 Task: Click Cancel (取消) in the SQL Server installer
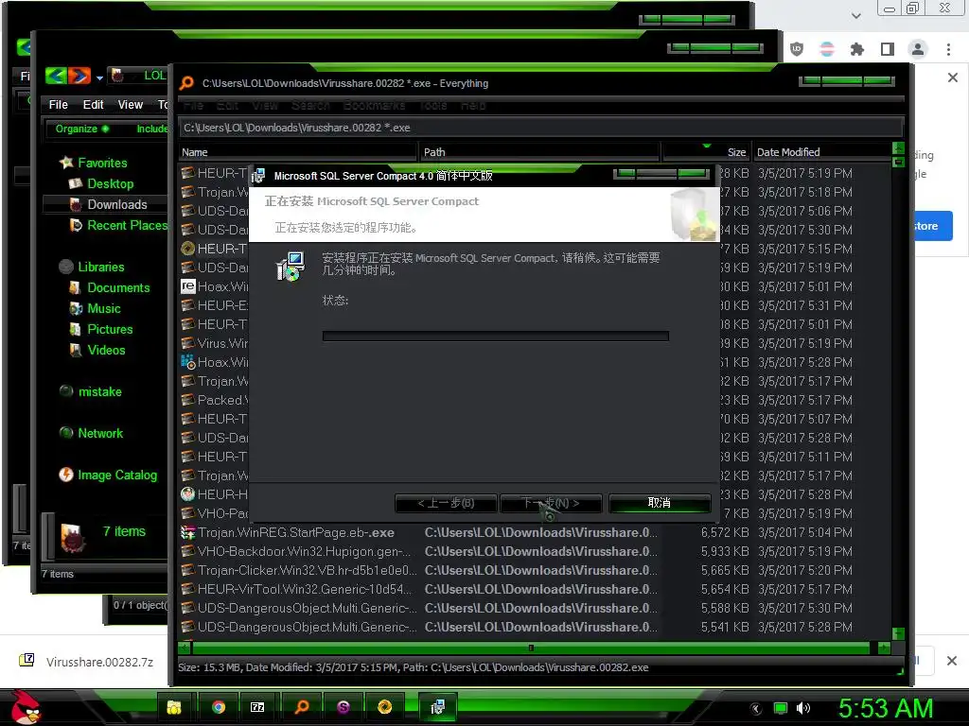tap(660, 503)
